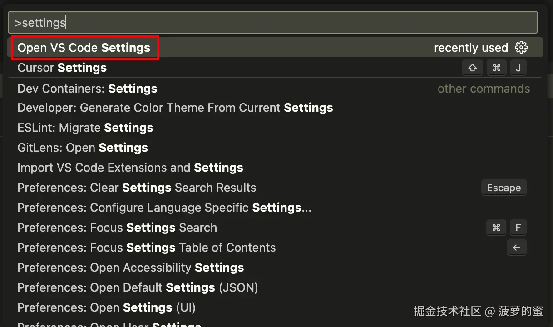Click the J keybinding badge
Image resolution: width=553 pixels, height=327 pixels.
518,68
